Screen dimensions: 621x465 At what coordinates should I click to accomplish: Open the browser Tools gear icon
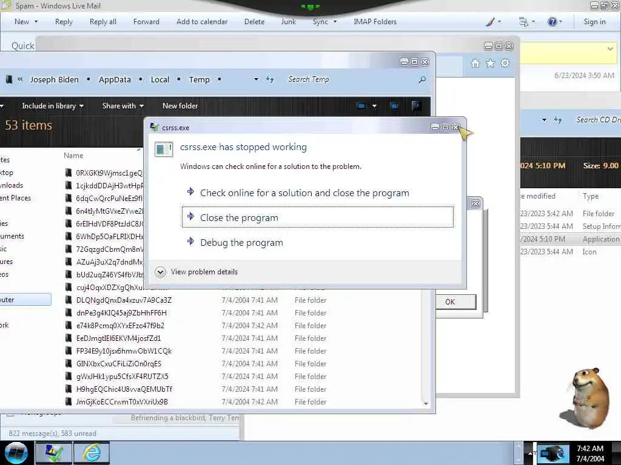[505, 63]
